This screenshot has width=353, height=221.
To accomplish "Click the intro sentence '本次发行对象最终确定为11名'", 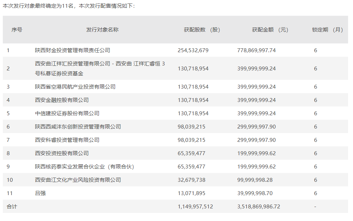I will point(38,6).
